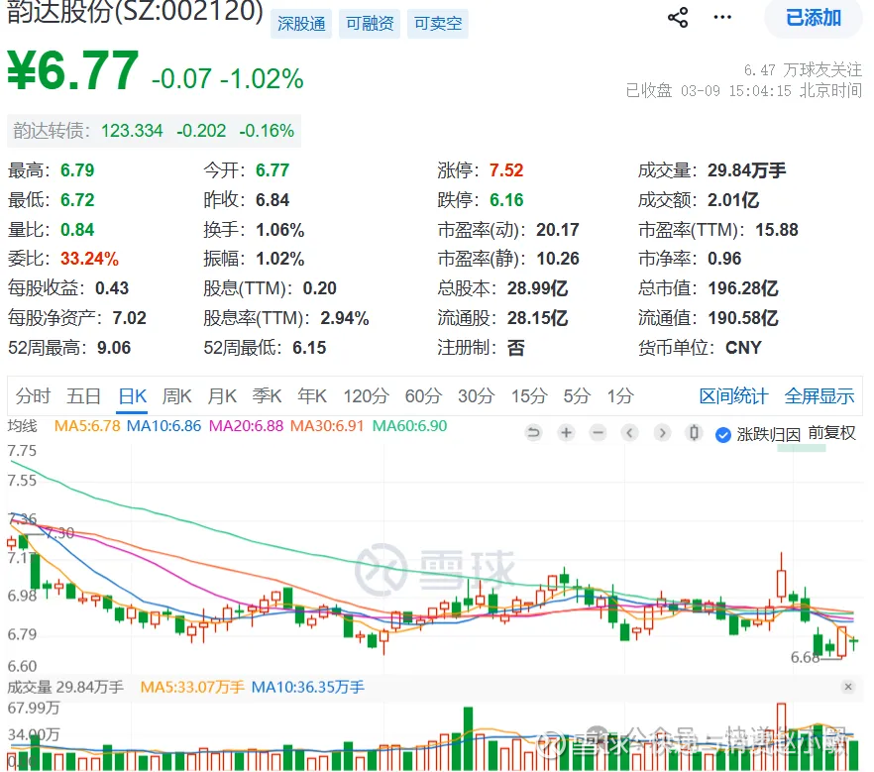Image resolution: width=874 pixels, height=772 pixels.
Task: Click the 跌停 6.16 value
Action: (506, 199)
